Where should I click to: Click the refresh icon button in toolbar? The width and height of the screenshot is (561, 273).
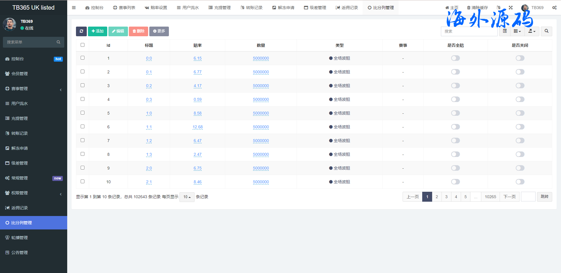(81, 31)
